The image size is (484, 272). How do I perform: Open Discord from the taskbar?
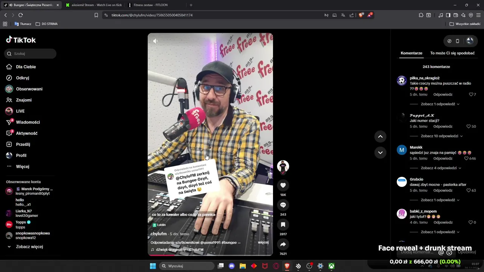pos(232,266)
